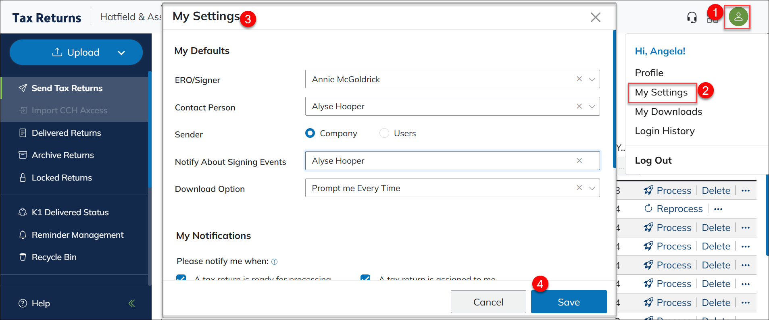Clear the Notify About Signing Events value

tap(579, 160)
